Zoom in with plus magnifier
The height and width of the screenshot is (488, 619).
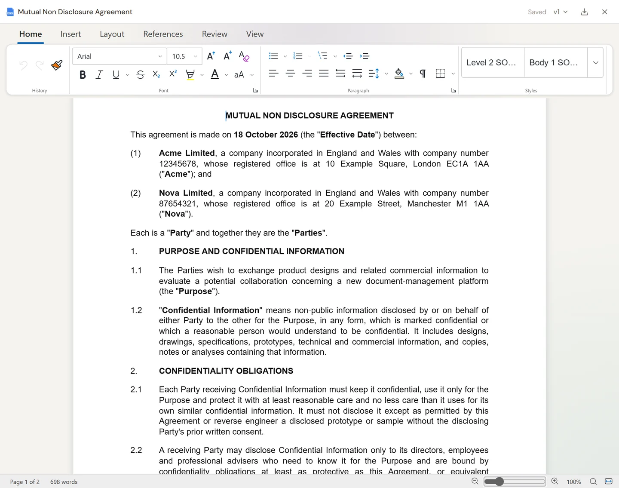[x=555, y=482]
